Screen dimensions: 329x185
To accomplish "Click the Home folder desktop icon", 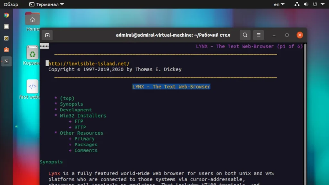I will point(32,19).
